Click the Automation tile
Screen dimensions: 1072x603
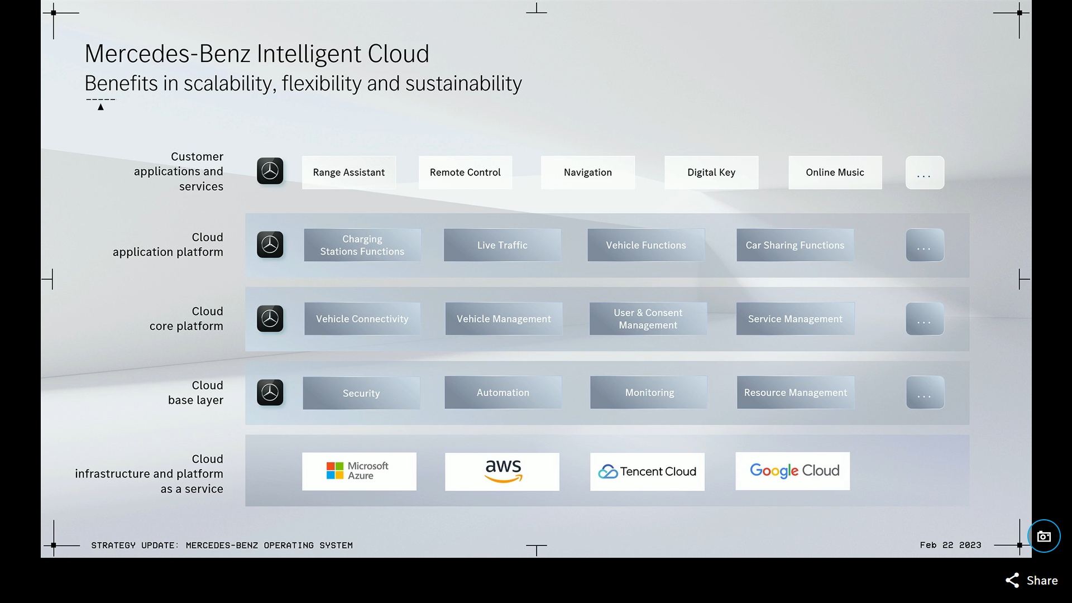click(503, 393)
